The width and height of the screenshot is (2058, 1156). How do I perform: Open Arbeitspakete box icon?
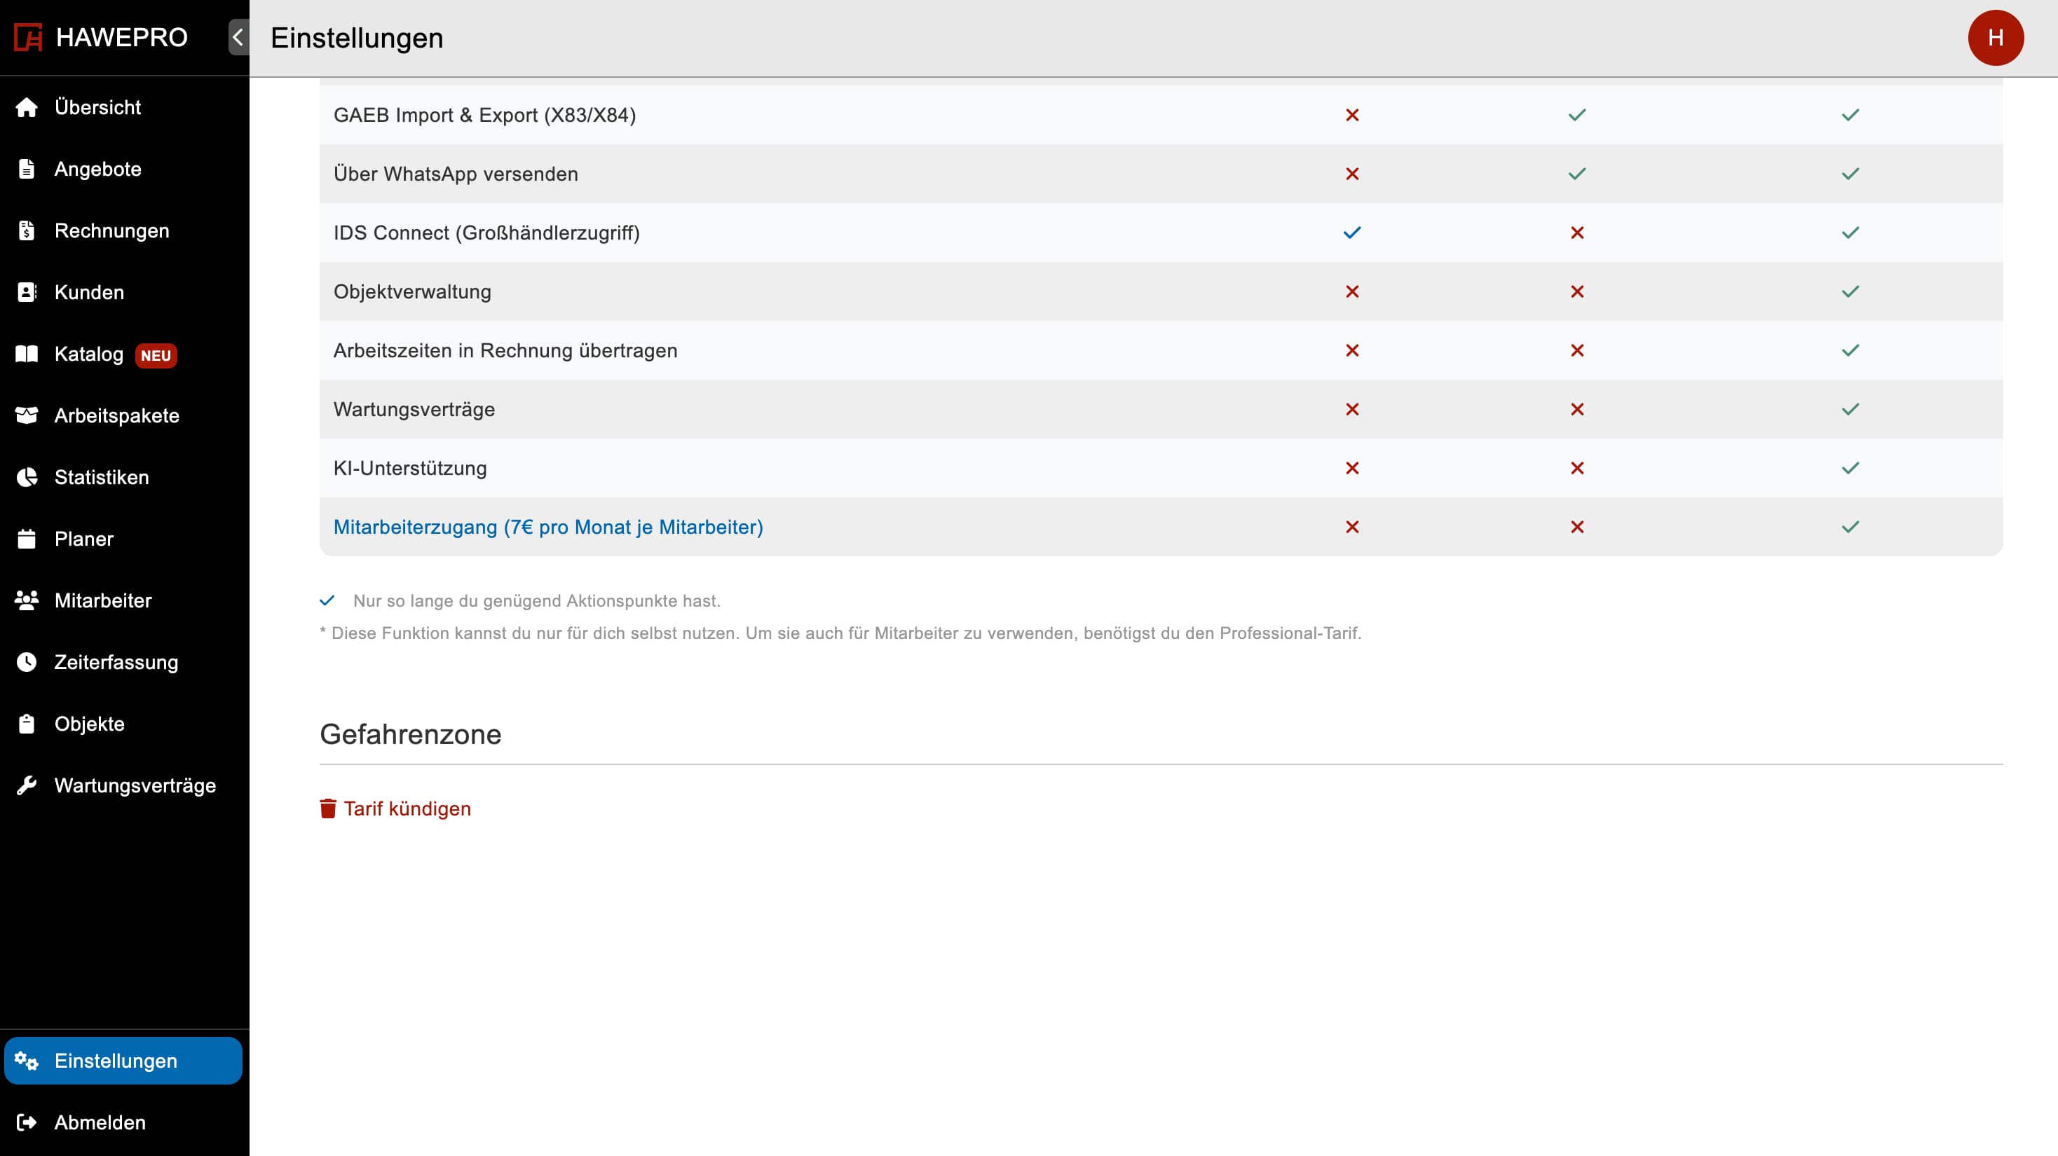pyautogui.click(x=27, y=415)
